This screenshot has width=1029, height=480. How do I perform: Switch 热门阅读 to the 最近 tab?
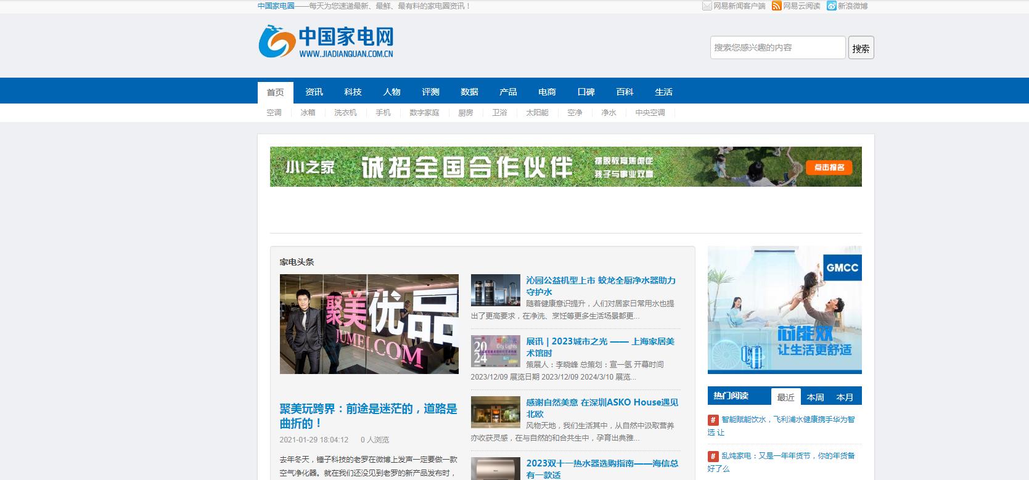pos(786,397)
